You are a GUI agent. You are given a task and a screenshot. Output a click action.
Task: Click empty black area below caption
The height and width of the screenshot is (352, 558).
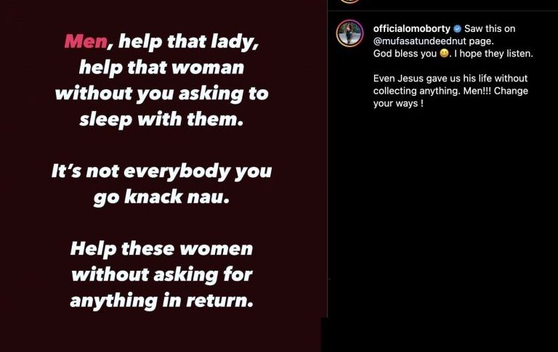click(x=442, y=213)
